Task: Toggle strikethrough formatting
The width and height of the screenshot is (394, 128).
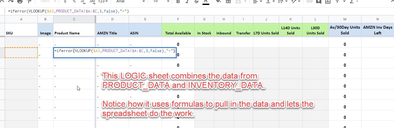Action: click(x=196, y=1)
